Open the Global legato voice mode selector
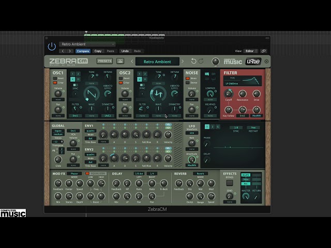This screenshot has width=331, height=248. coord(58,131)
